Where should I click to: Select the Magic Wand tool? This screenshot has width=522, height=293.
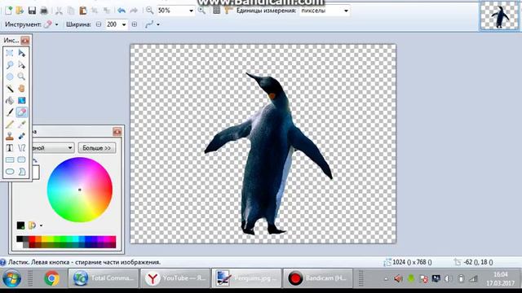[10, 89]
